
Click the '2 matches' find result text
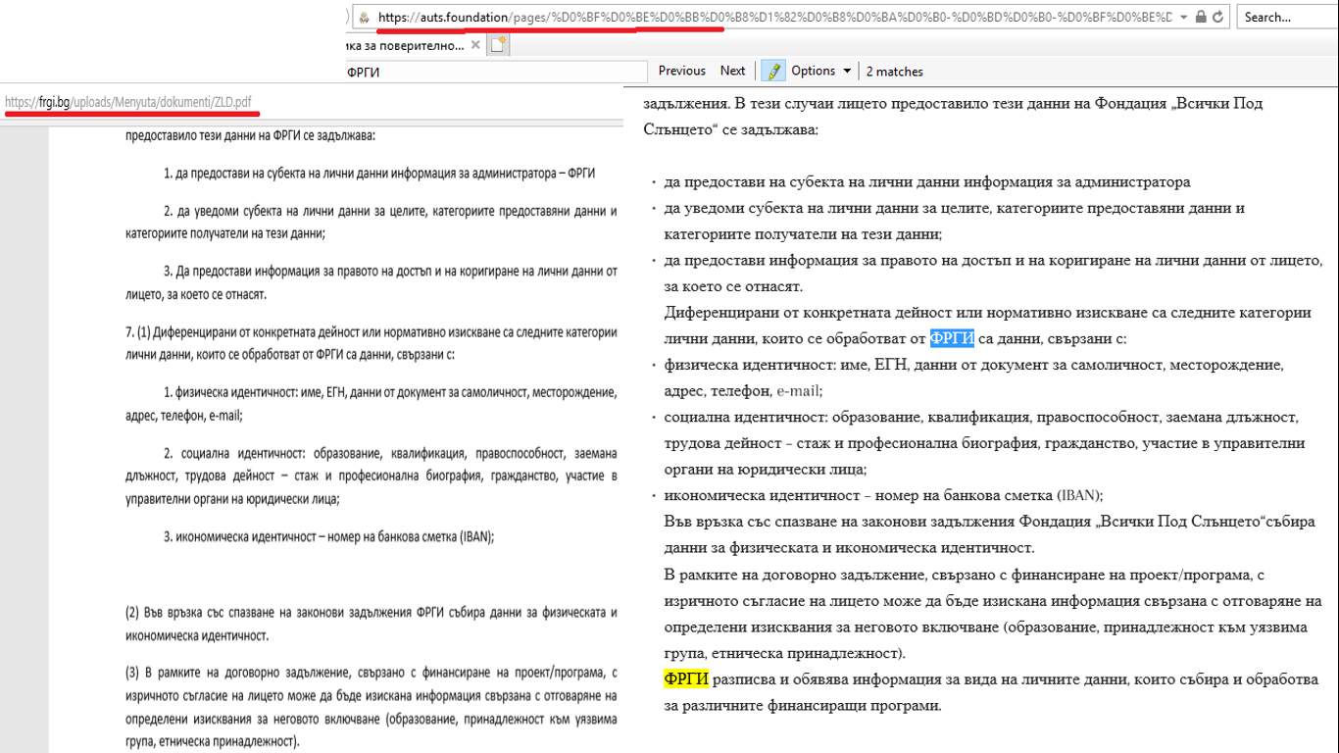point(895,72)
